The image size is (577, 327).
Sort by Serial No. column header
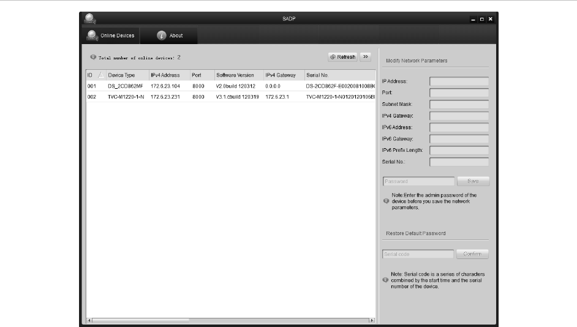(x=340, y=75)
